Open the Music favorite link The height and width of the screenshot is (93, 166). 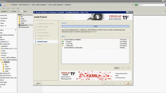2,23
